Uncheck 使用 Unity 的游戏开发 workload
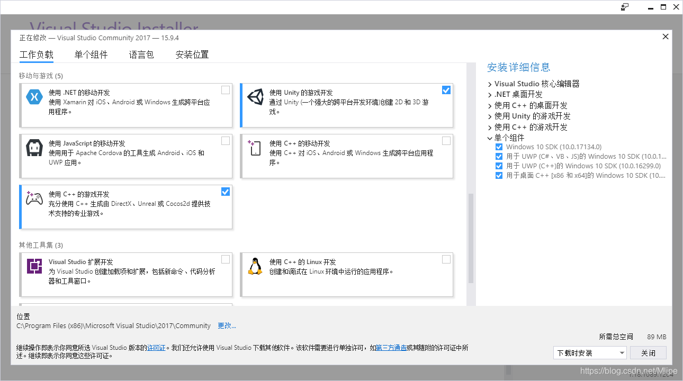The width and height of the screenshot is (683, 381). pos(446,90)
